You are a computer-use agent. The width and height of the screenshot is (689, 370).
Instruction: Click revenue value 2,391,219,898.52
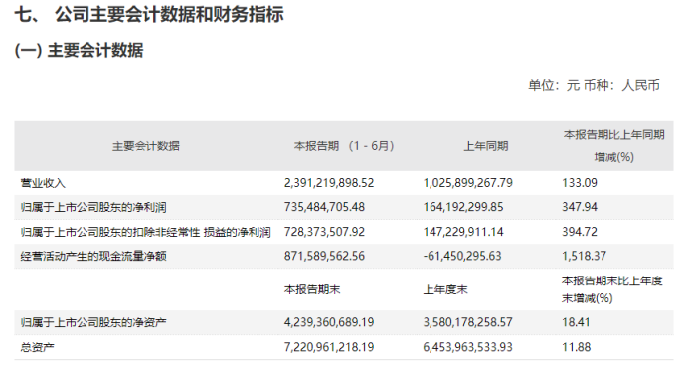[x=329, y=183]
